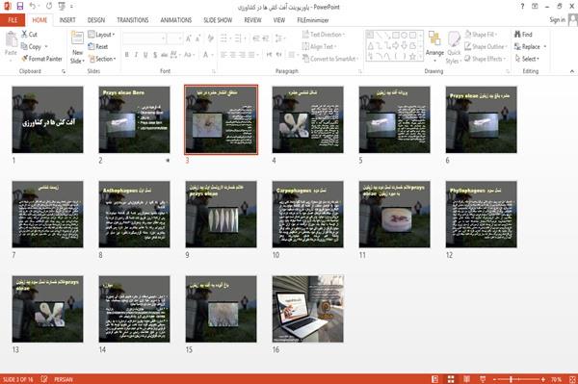
Task: Select slide 16 laptop thumbnail
Action: pos(308,309)
